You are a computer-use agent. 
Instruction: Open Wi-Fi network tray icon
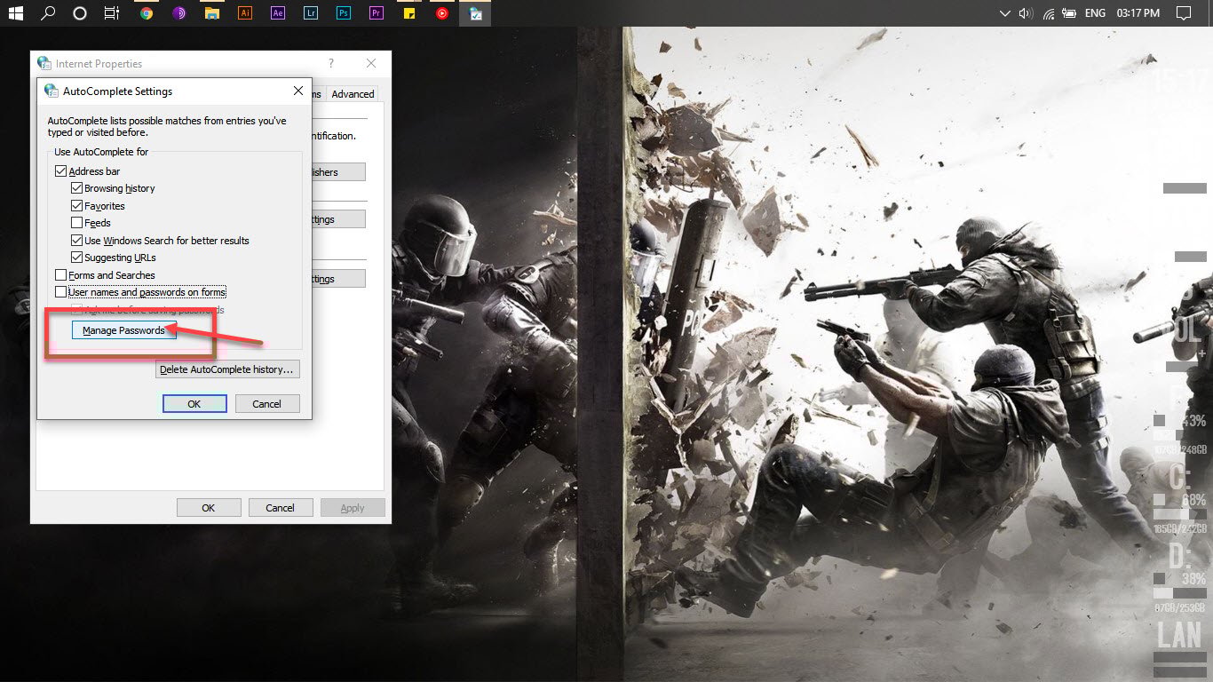pyautogui.click(x=1049, y=13)
